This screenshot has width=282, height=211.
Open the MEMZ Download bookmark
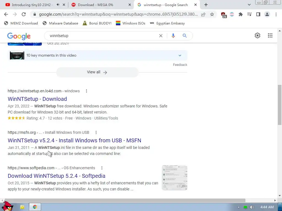21,23
